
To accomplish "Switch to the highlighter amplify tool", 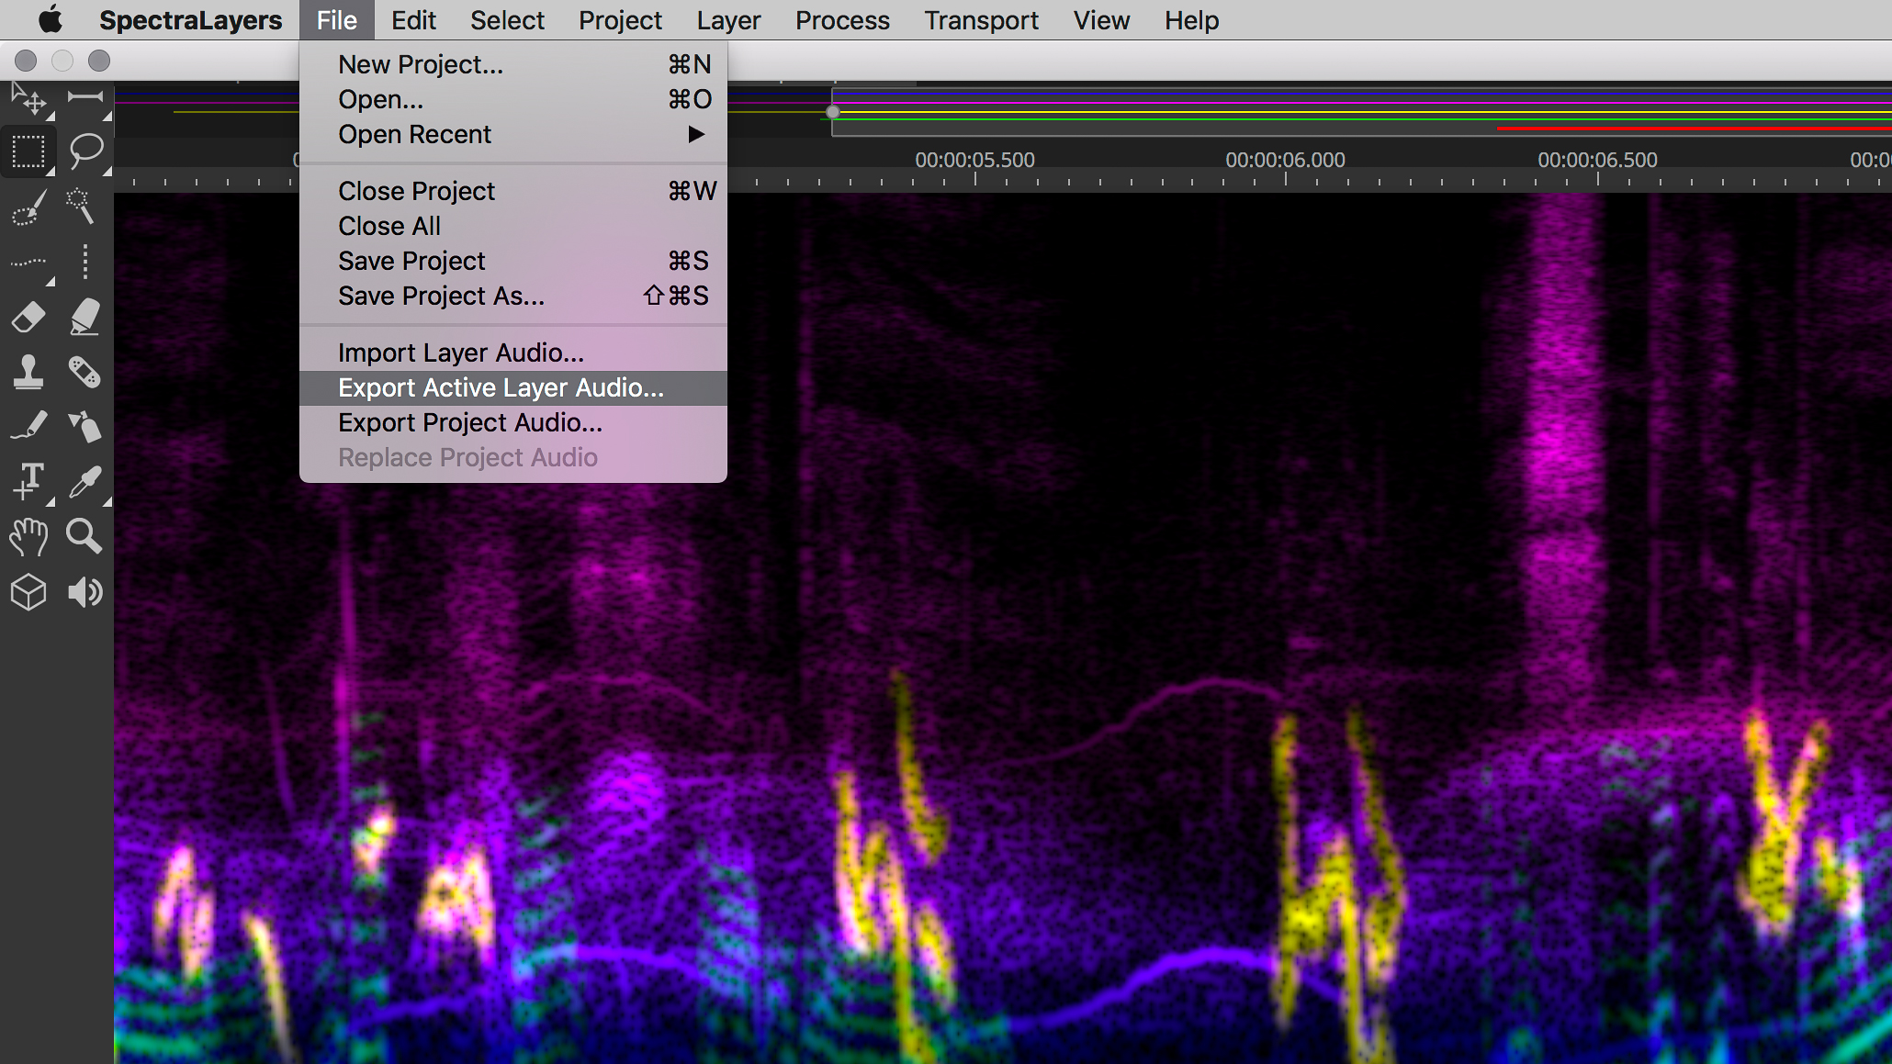I will [x=85, y=317].
